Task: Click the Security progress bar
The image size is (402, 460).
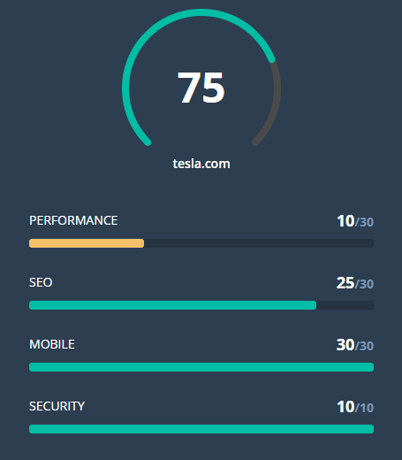Action: [x=201, y=429]
